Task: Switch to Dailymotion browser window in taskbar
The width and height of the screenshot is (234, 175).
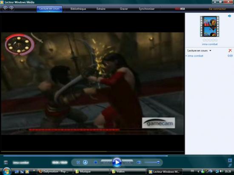Action: 54,172
